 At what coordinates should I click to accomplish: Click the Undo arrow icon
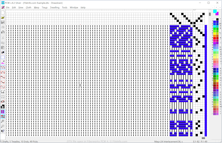pos(3,32)
